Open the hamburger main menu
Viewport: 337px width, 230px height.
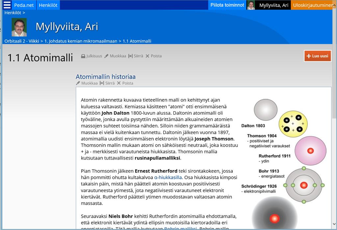(7, 5)
